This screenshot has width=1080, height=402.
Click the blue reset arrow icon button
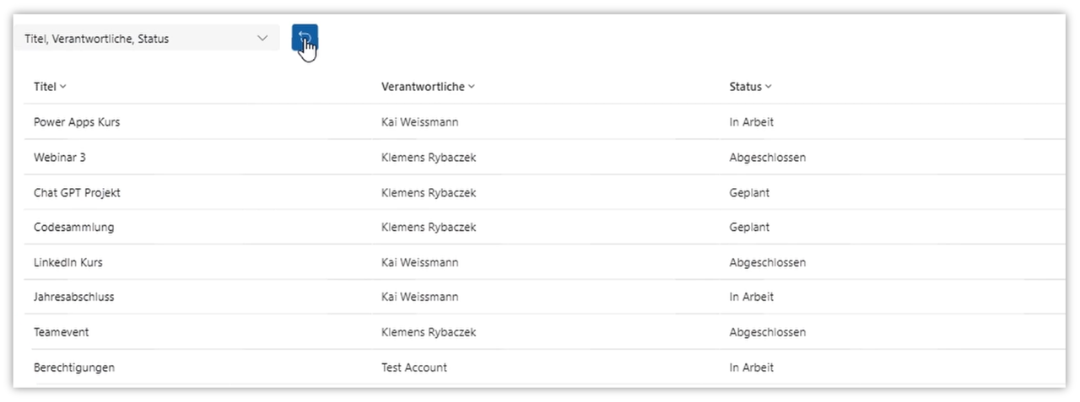pos(305,38)
